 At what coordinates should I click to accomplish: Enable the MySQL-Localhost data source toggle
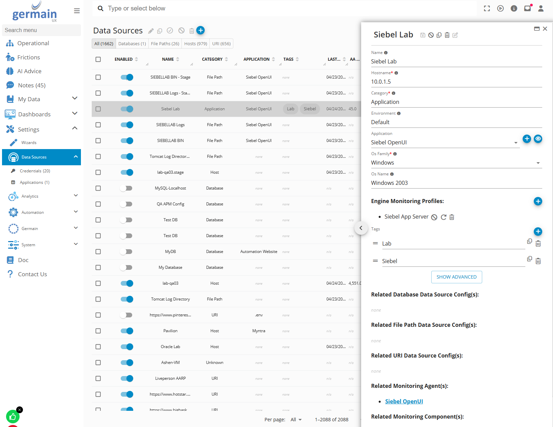[x=127, y=188]
